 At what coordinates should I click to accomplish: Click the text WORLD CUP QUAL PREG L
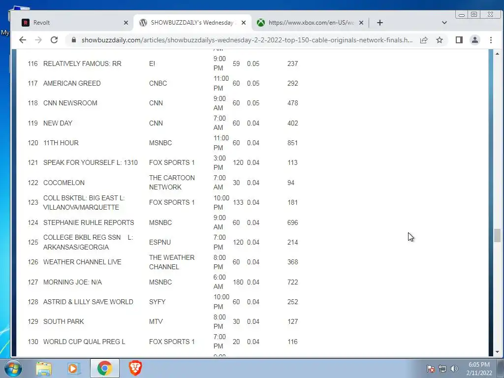click(x=84, y=342)
